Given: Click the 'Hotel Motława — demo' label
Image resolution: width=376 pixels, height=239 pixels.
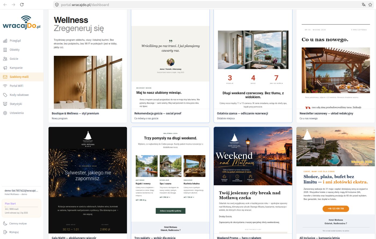Looking at the screenshot, I should (x=16, y=194).
